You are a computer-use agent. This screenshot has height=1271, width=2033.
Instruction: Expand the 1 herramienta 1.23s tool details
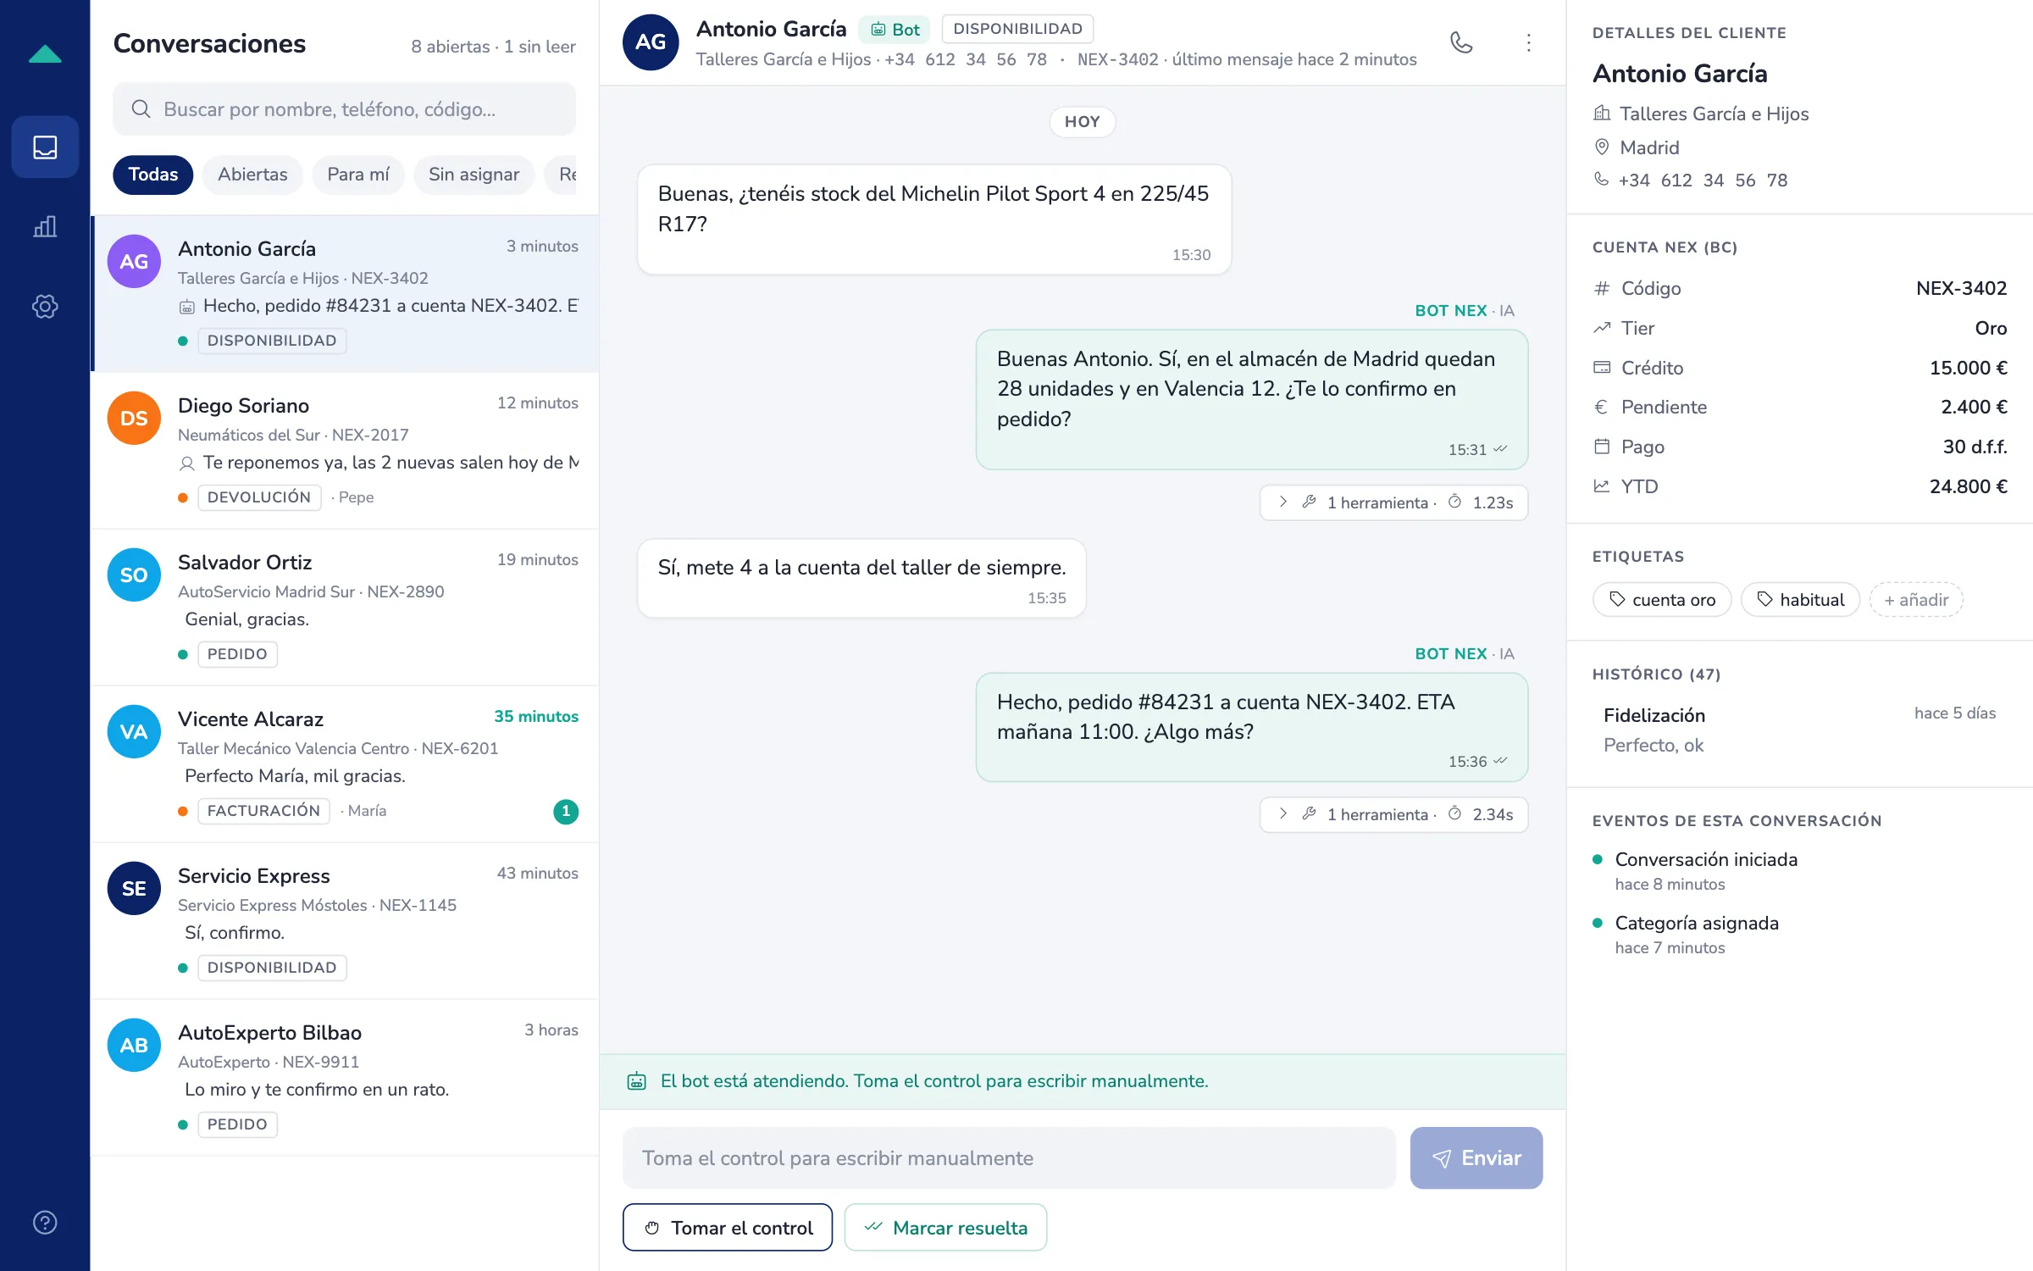pyautogui.click(x=1393, y=502)
